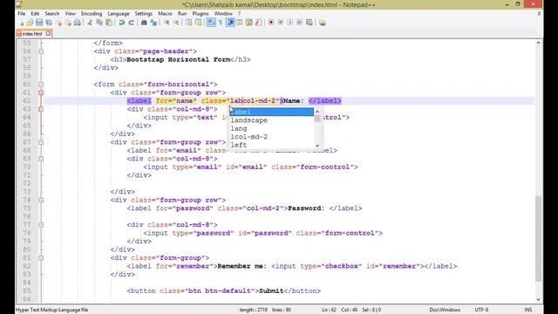Redo the last edit via toolbar
The height and width of the screenshot is (314, 558).
coord(132,23)
